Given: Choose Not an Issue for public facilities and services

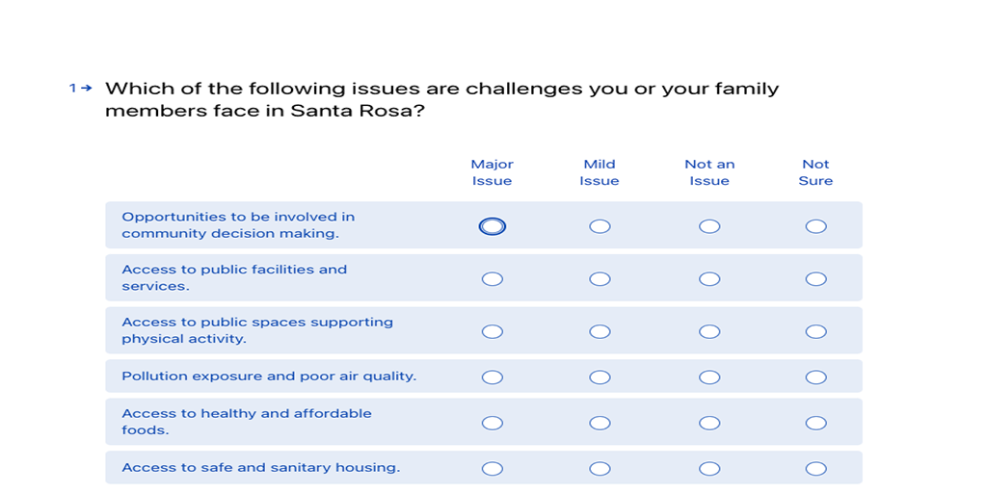Looking at the screenshot, I should [709, 278].
